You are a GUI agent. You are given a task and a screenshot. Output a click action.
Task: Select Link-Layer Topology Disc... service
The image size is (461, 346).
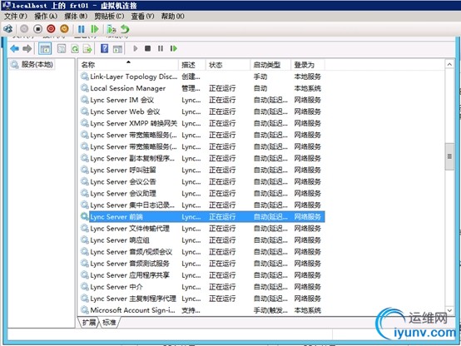[201, 77]
